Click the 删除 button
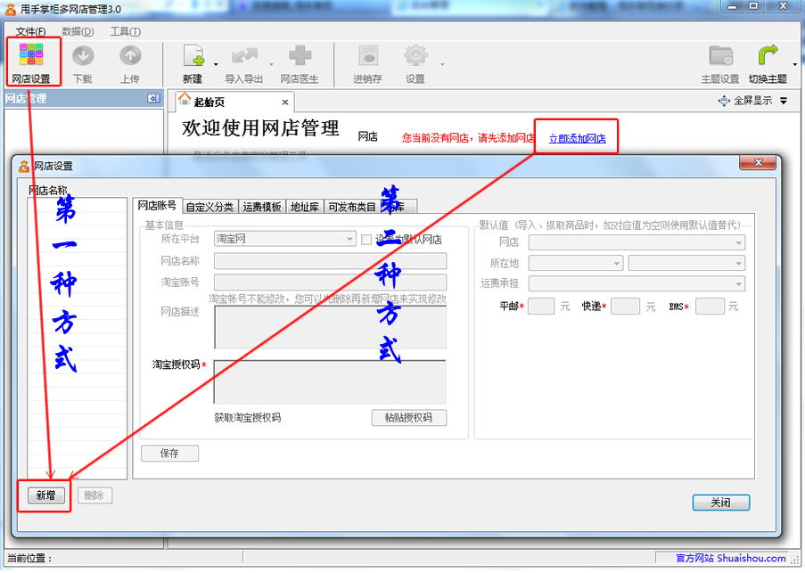This screenshot has height=573, width=805. (94, 495)
